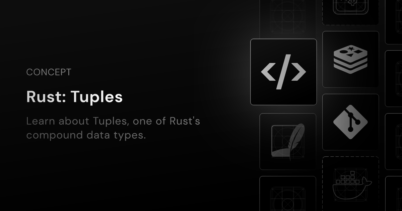The height and width of the screenshot is (211, 402).
Task: Open the Git branch diamond icon
Action: (350, 122)
